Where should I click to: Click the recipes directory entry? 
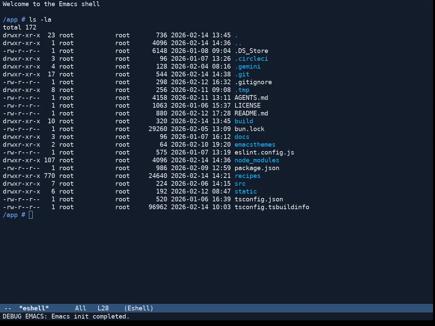pos(247,176)
